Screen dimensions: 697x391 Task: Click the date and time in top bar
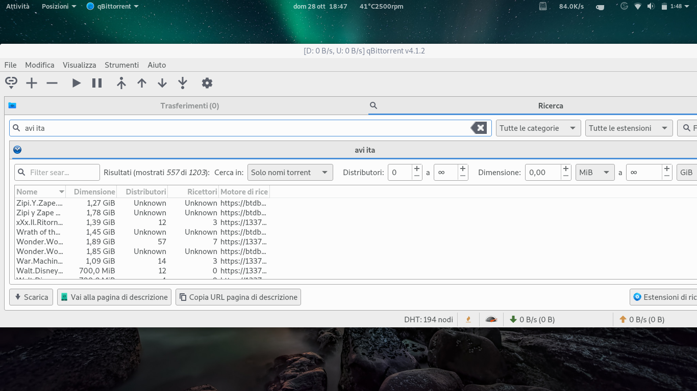point(320,7)
